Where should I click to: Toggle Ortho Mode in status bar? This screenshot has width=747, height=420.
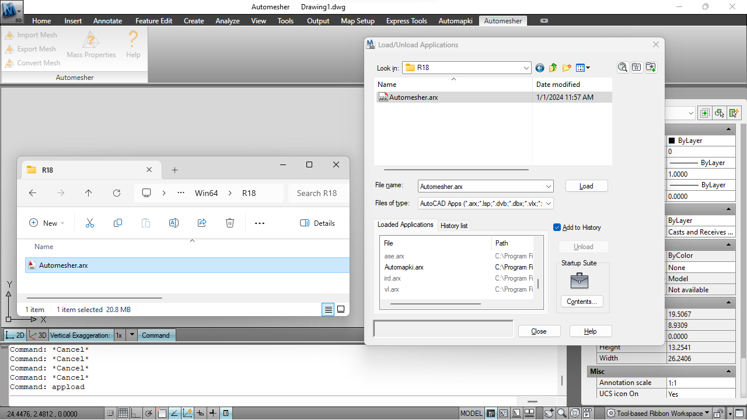click(x=135, y=414)
